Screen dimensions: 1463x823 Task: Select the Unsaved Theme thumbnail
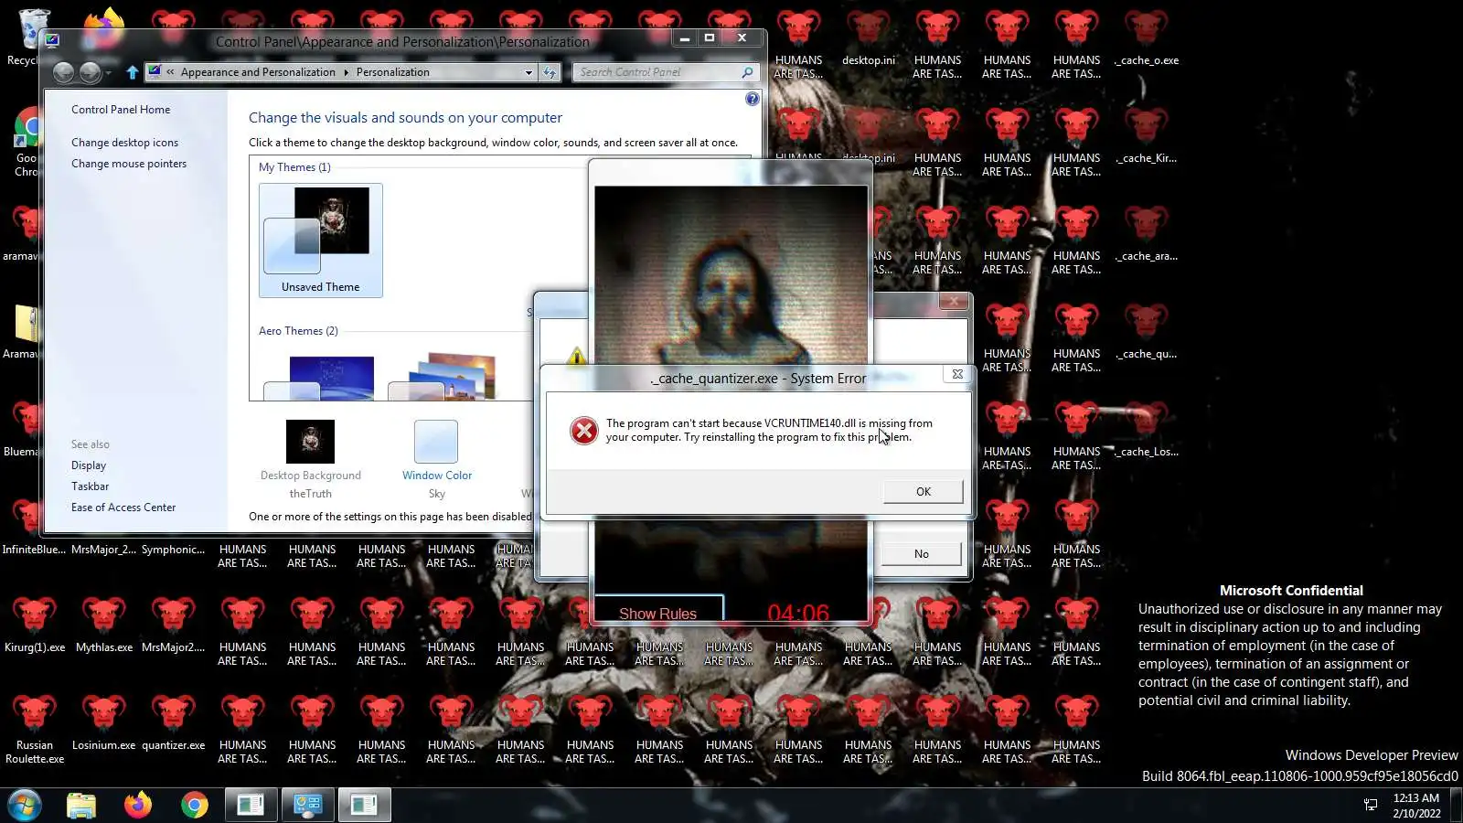(x=321, y=240)
